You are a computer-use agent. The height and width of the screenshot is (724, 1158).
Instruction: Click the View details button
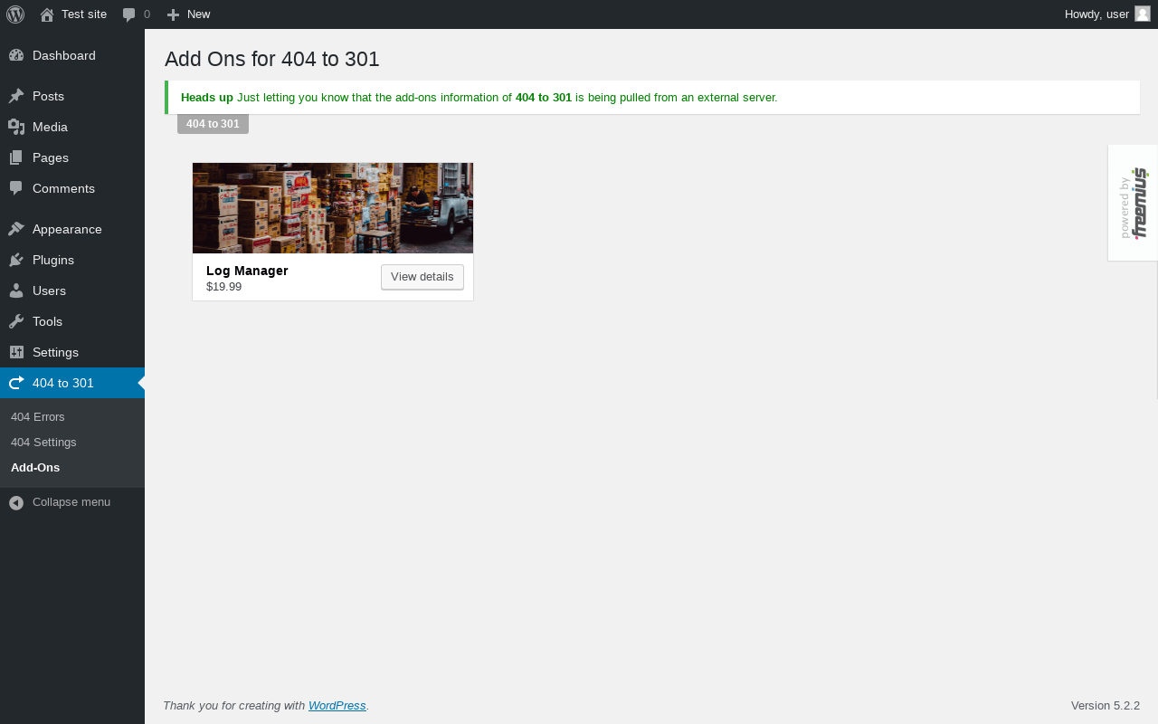click(422, 277)
